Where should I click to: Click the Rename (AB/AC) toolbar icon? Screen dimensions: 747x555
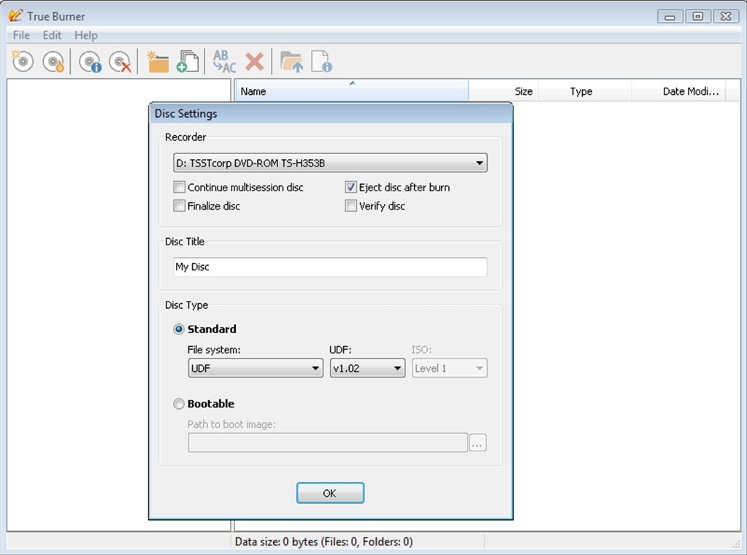pos(224,61)
